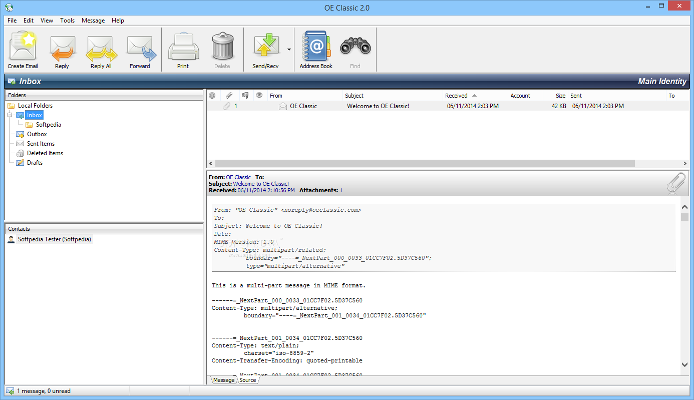Open the File menu
Viewport: 694px width, 400px height.
pos(12,21)
